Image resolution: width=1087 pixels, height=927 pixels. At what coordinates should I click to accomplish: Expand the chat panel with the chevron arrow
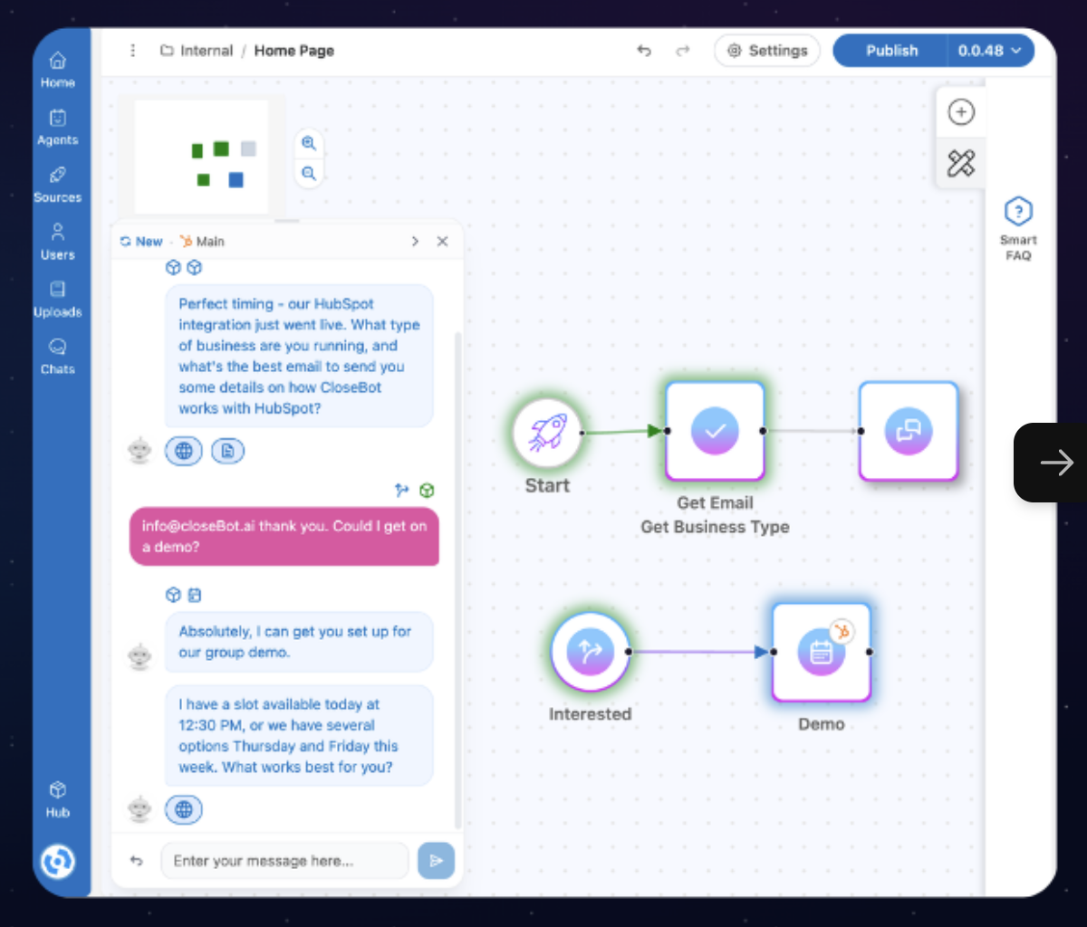pyautogui.click(x=415, y=242)
